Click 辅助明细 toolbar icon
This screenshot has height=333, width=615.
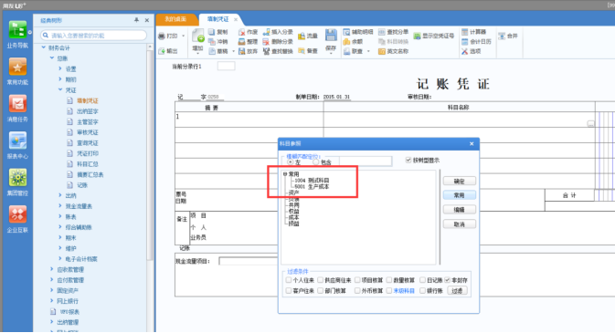pyautogui.click(x=346, y=32)
